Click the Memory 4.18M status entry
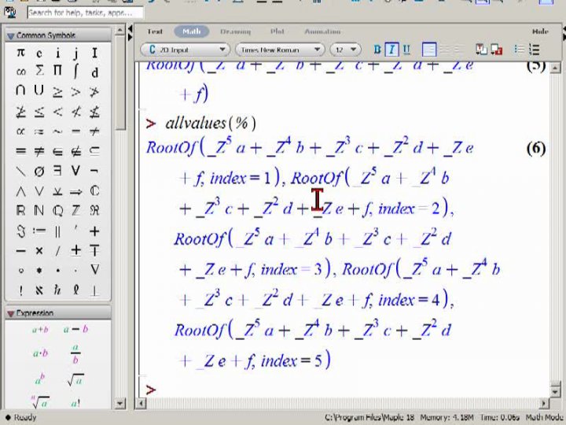566x425 pixels. [x=447, y=417]
